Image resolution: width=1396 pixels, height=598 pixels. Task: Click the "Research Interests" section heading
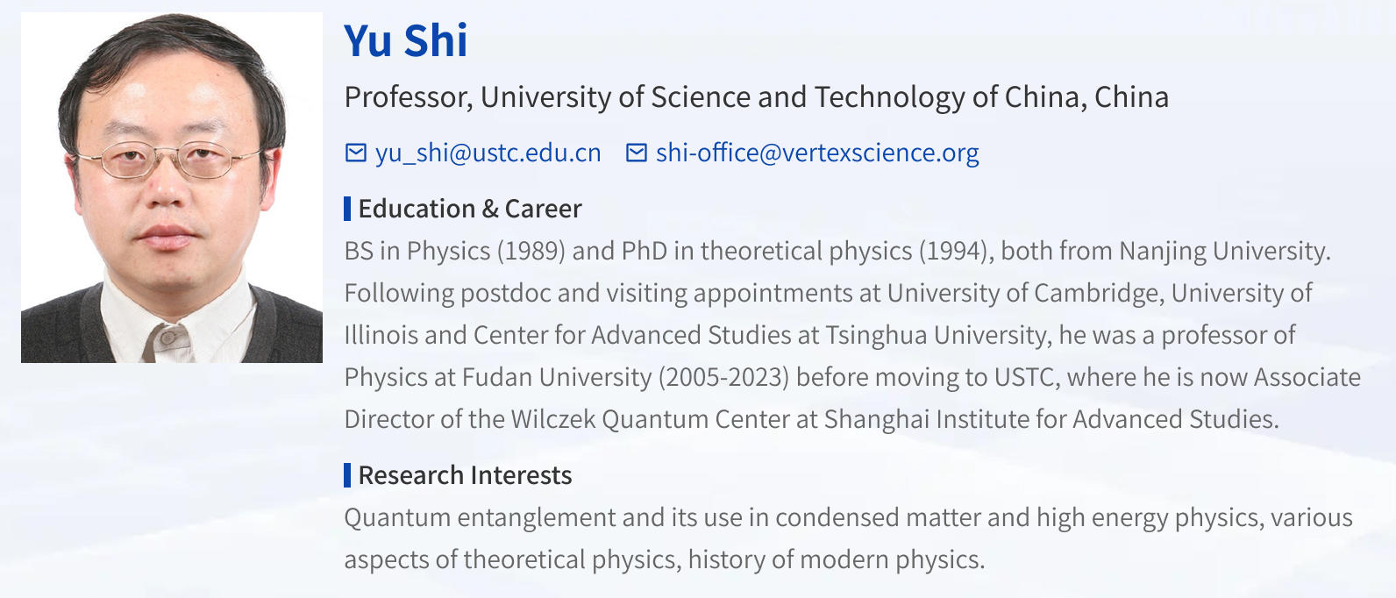tap(465, 475)
